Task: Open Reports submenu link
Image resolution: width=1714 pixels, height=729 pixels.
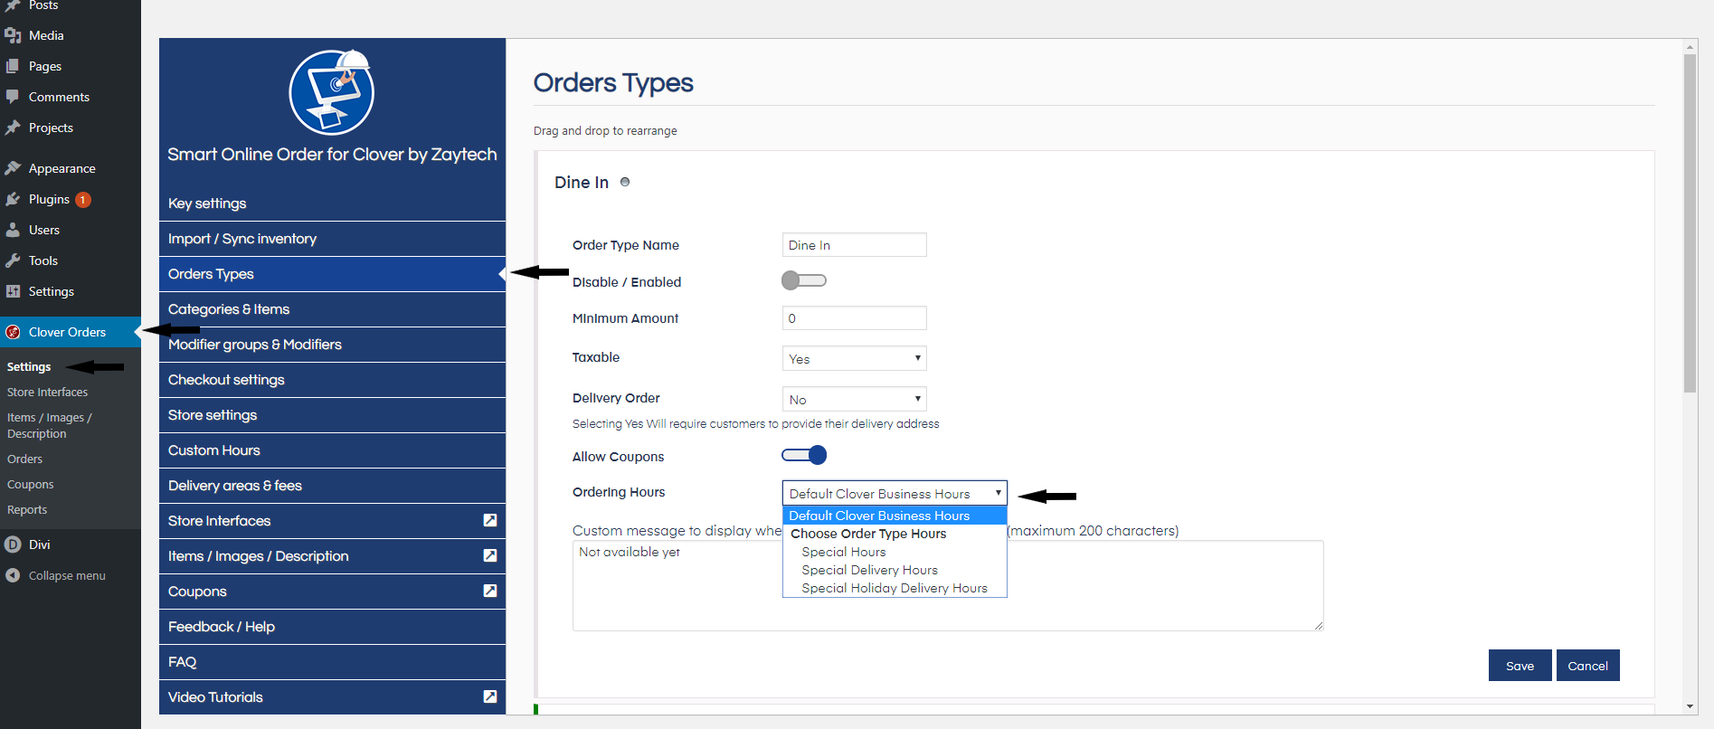Action: 27,509
